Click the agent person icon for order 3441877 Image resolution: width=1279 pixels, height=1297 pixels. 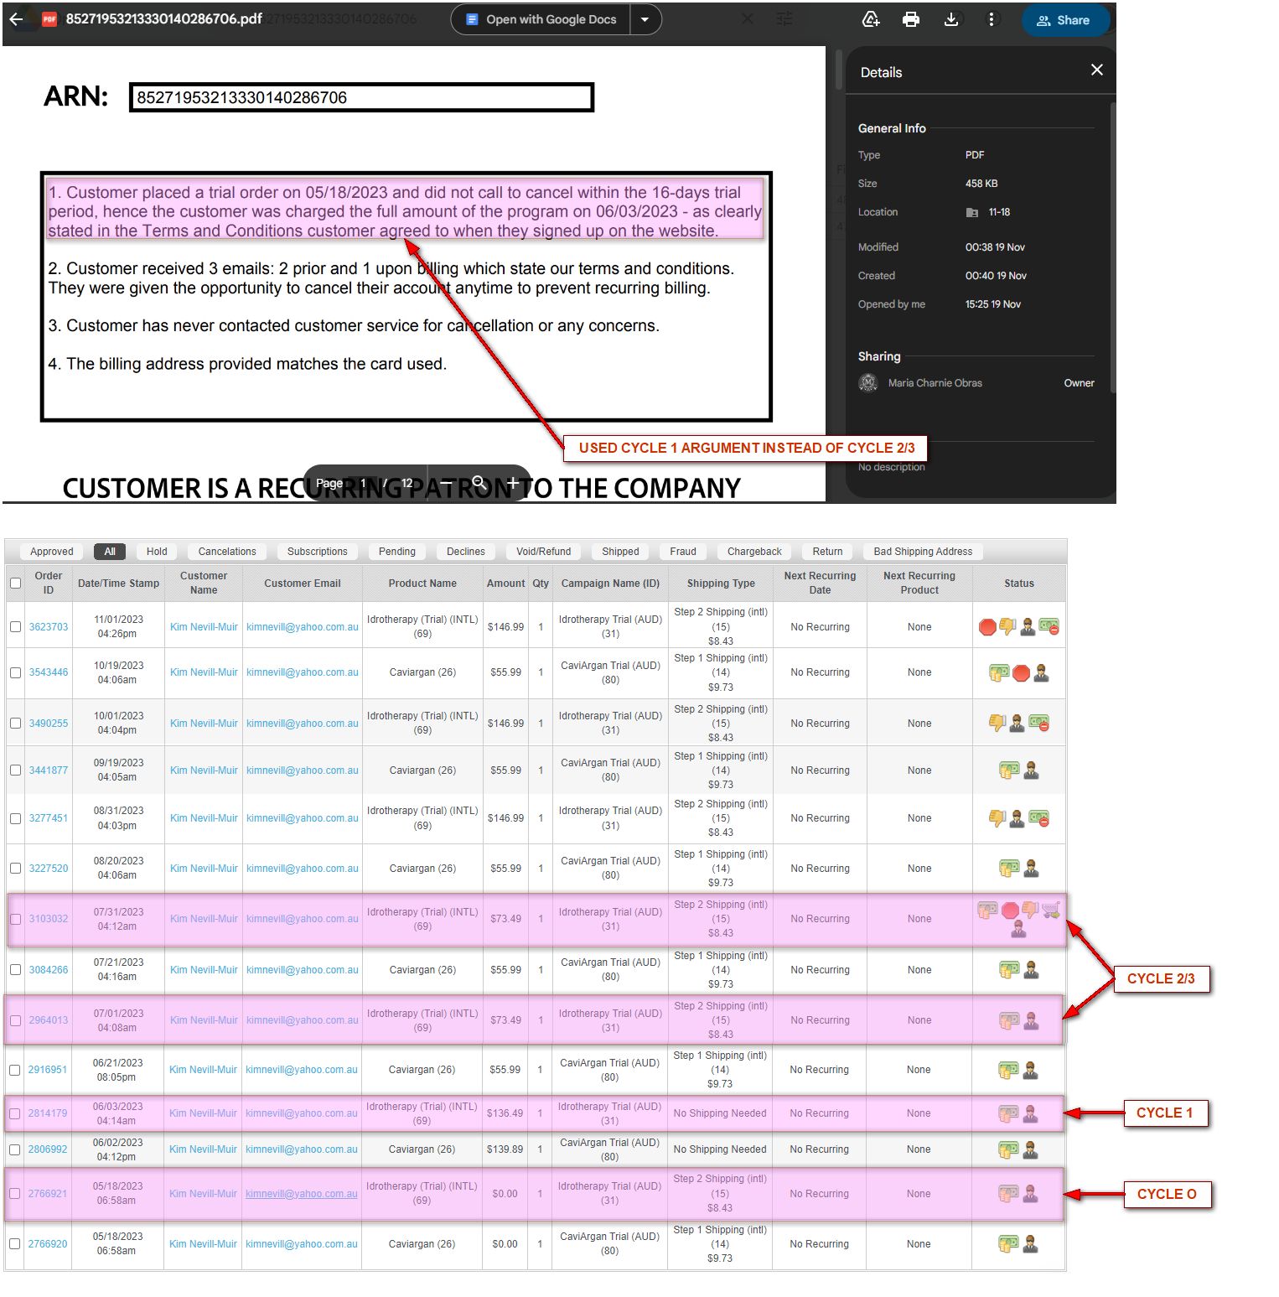coord(1031,770)
